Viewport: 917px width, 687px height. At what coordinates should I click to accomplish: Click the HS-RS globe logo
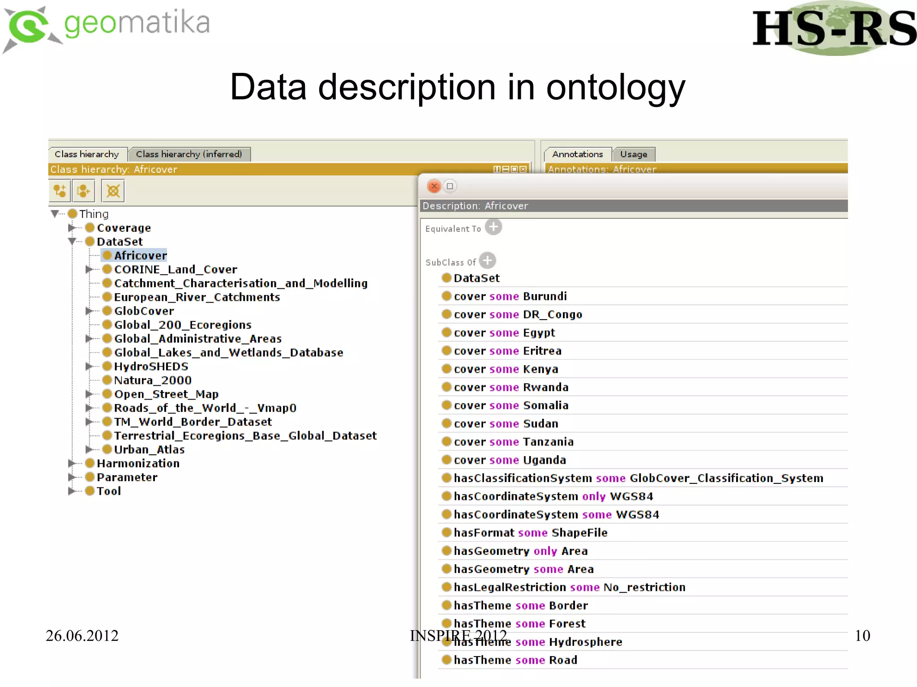834,29
